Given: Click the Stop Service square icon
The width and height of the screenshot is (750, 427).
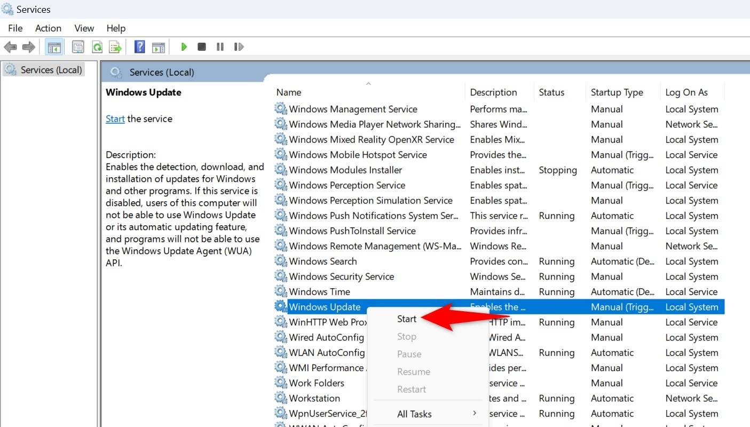Looking at the screenshot, I should (202, 47).
